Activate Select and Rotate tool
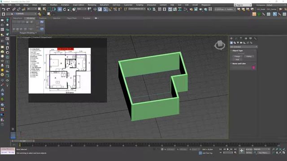Screen dimensions: 287x161 [x=65, y=9]
